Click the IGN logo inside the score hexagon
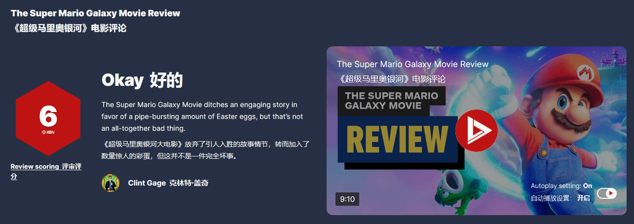Image resolution: width=634 pixels, height=224 pixels. [x=48, y=133]
